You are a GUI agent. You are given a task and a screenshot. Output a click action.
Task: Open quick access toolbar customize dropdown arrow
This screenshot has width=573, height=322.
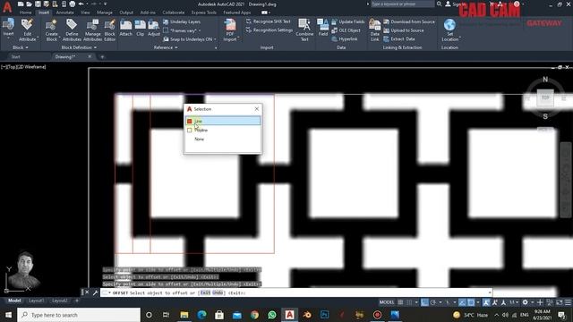point(106,4)
